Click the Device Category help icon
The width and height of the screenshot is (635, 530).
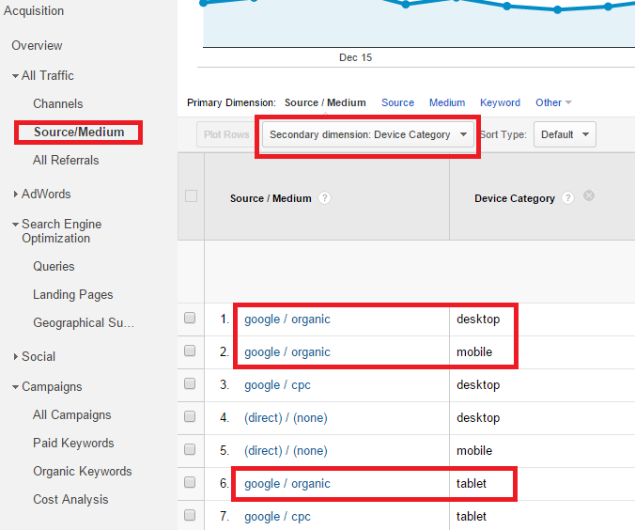coord(567,198)
